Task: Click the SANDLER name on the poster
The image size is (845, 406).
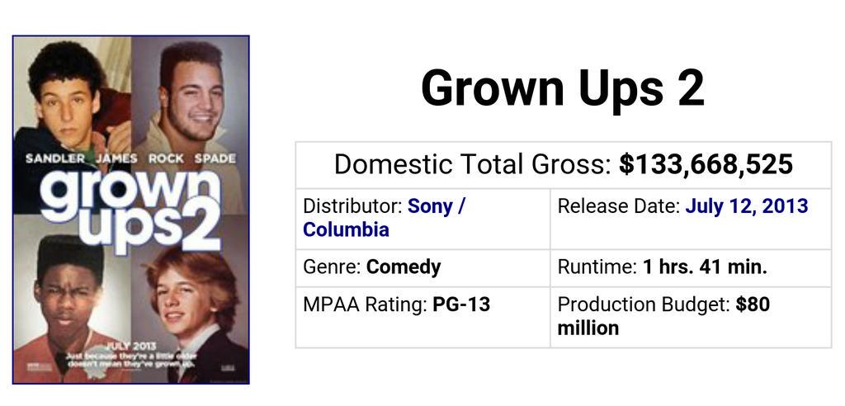Action: pos(55,158)
